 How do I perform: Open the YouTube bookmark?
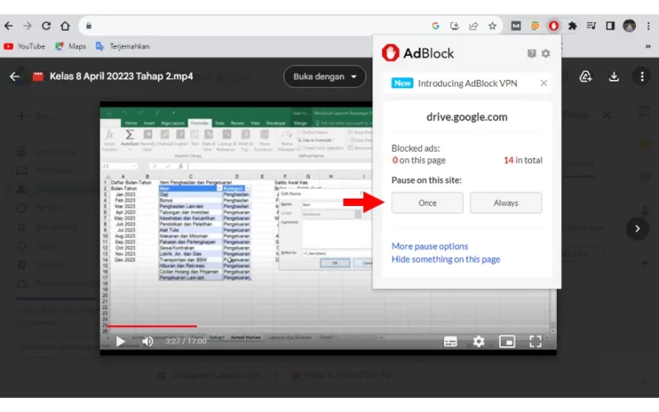pos(25,46)
